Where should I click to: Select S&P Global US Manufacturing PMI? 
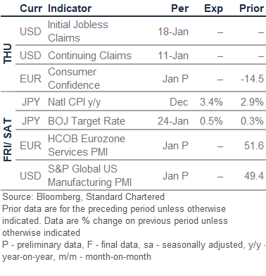[x=89, y=175]
